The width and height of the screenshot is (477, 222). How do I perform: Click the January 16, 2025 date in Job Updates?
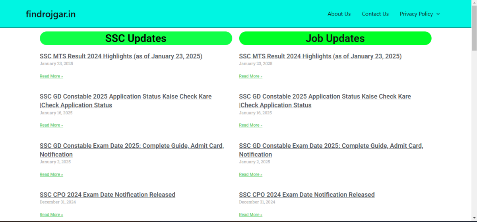tap(255, 113)
